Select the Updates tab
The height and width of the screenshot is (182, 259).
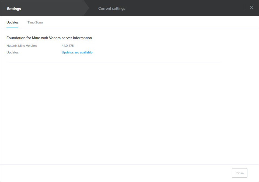tap(12, 22)
